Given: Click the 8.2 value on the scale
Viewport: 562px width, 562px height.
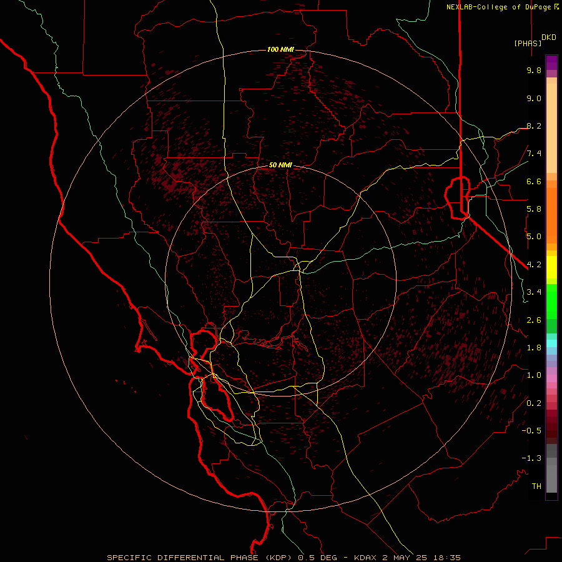Looking at the screenshot, I should click(534, 126).
